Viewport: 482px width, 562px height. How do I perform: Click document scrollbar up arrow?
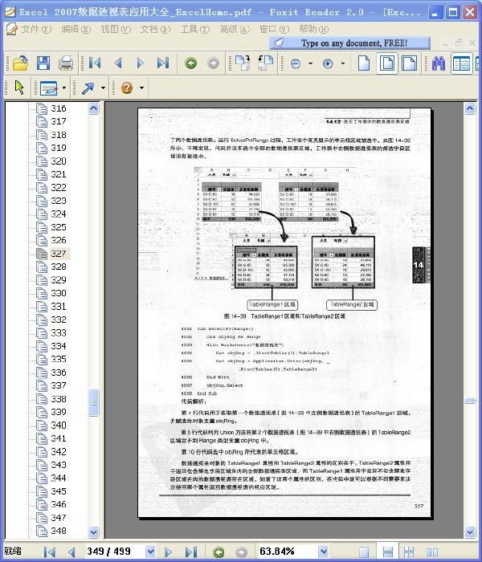[x=470, y=108]
